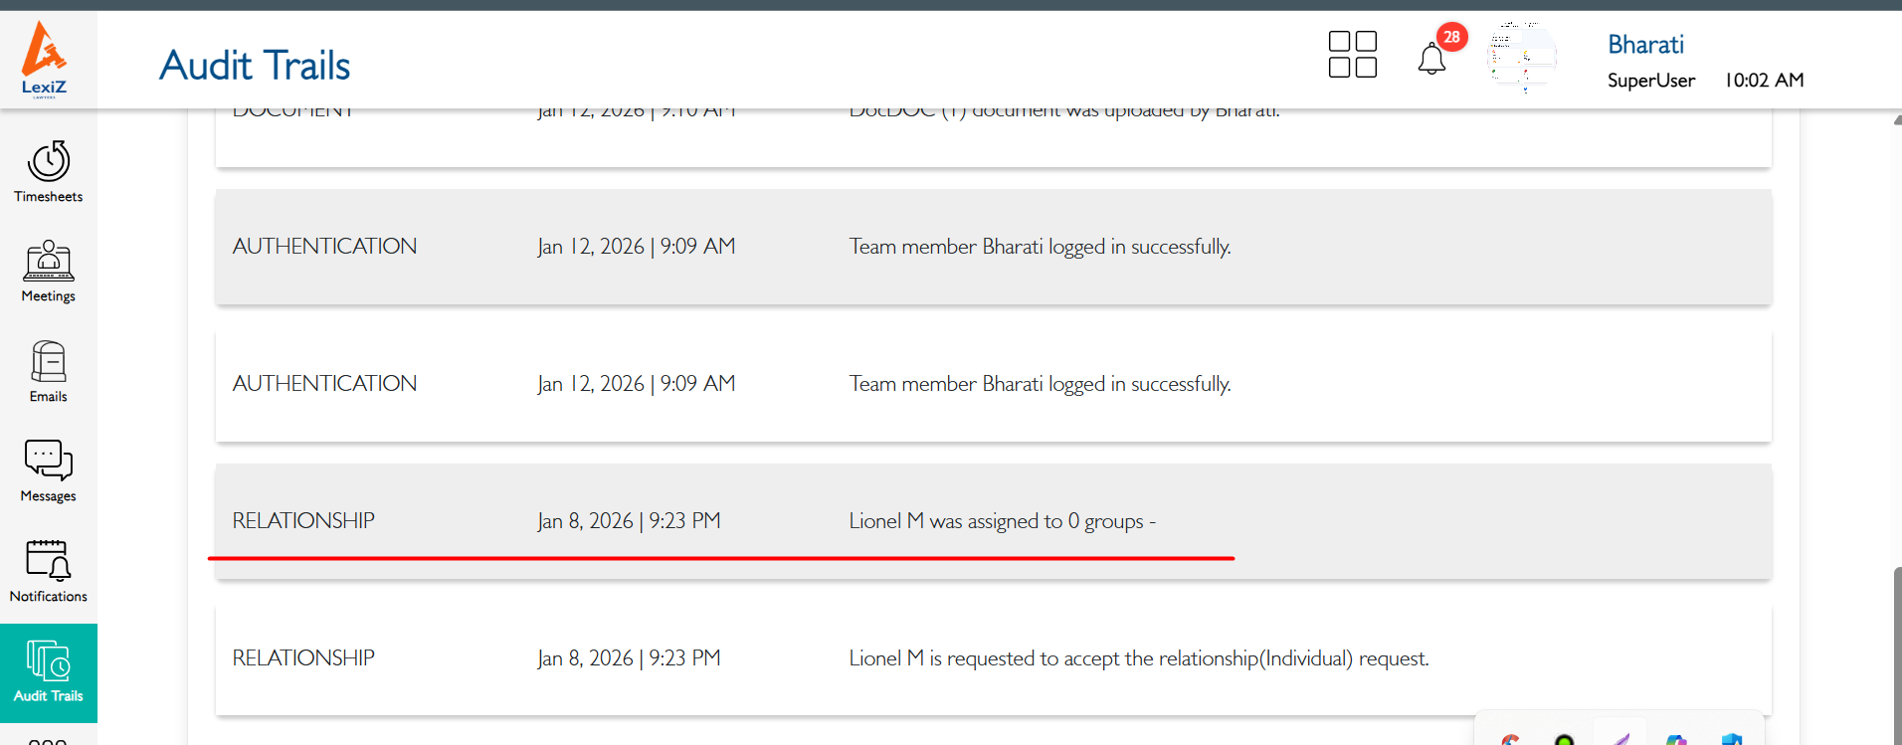Go to Meetings in the sidebar
The image size is (1902, 745).
48,271
